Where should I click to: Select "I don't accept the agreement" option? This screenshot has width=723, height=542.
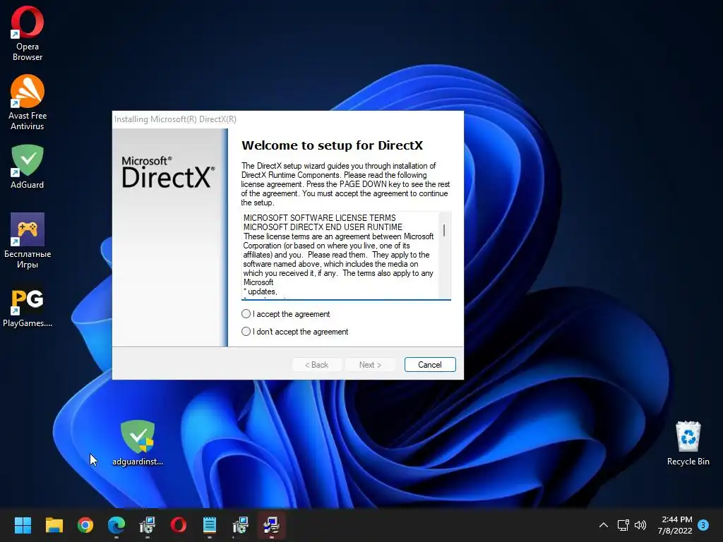(246, 332)
